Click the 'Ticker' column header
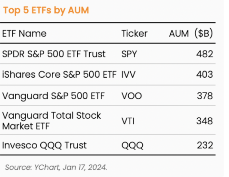The height and width of the screenshot is (177, 229). pos(135,33)
